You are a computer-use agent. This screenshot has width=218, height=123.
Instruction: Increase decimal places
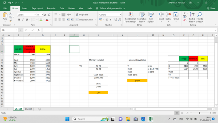[x=115, y=20]
